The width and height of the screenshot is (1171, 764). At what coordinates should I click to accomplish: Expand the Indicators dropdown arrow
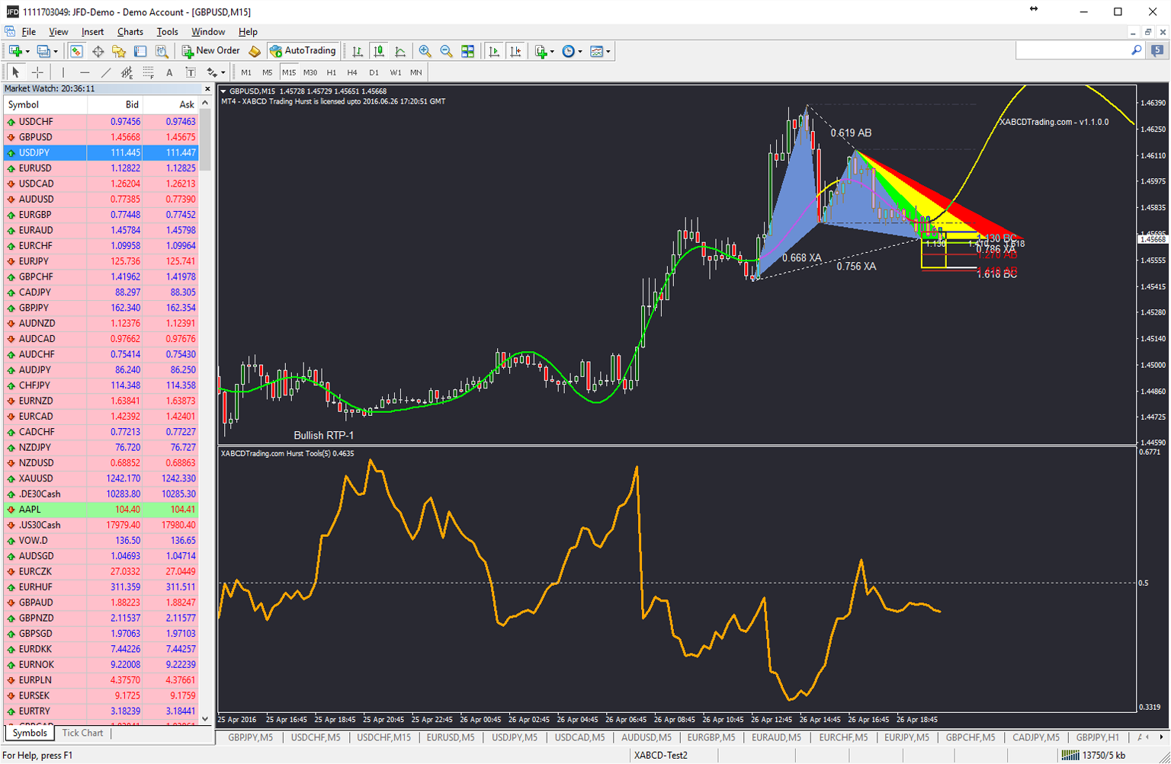552,52
